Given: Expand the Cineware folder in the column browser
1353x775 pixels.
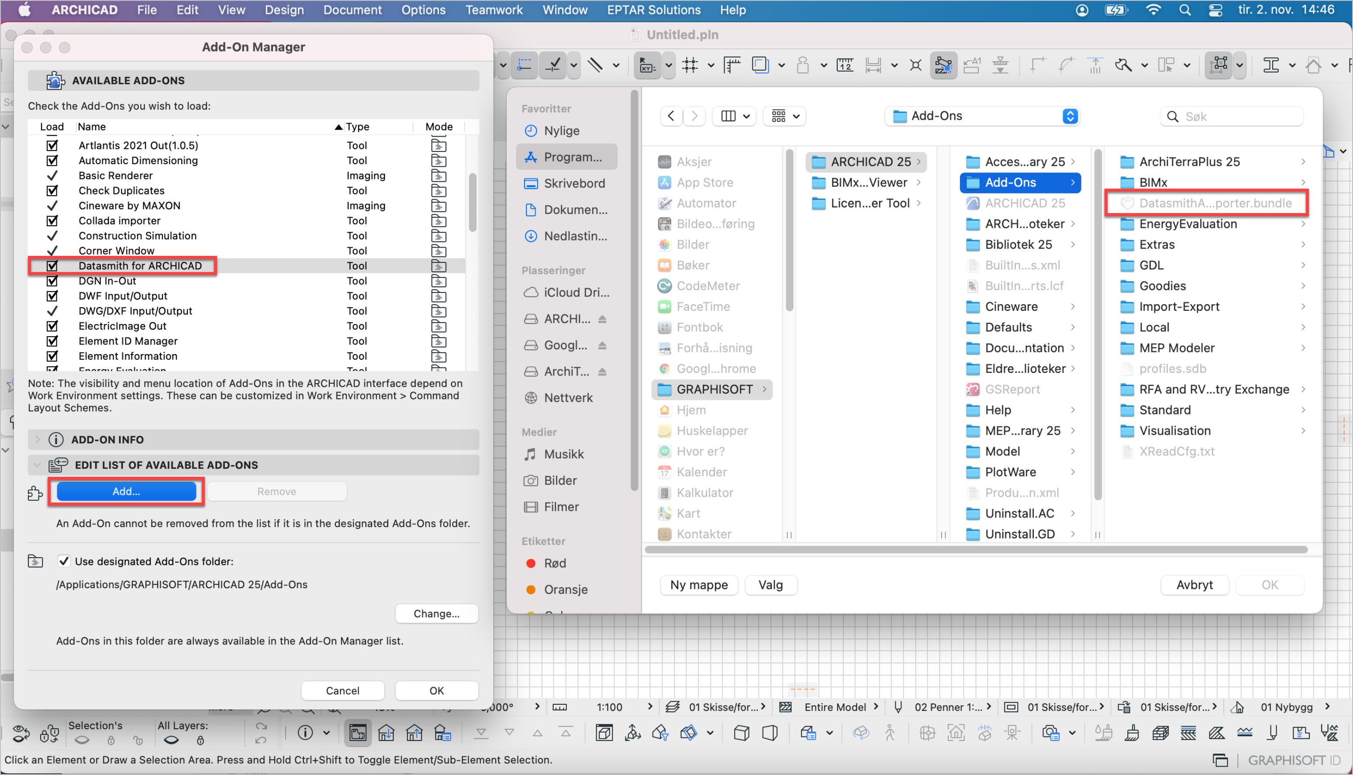Looking at the screenshot, I should [x=1073, y=307].
